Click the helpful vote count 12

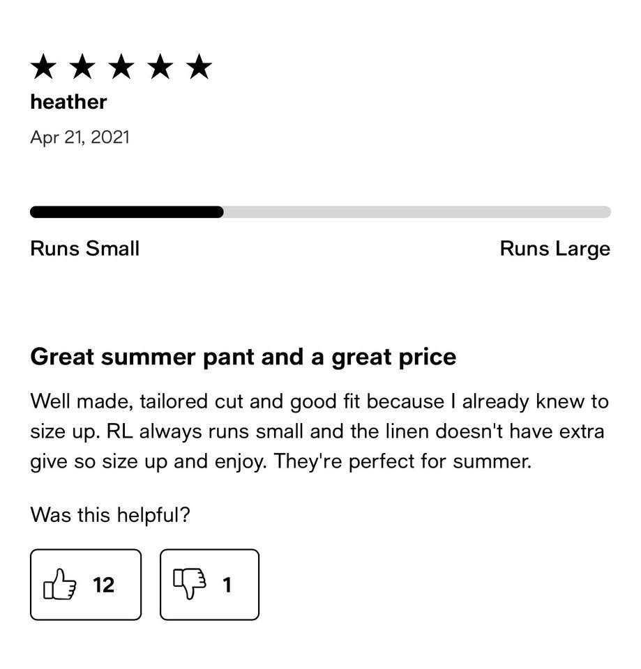click(x=104, y=585)
